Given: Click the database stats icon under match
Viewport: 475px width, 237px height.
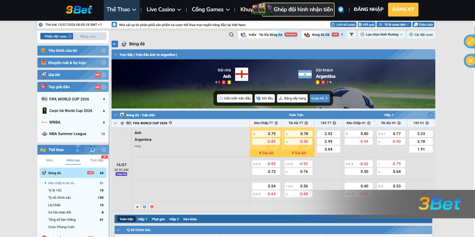Looking at the screenshot, I should (145, 207).
